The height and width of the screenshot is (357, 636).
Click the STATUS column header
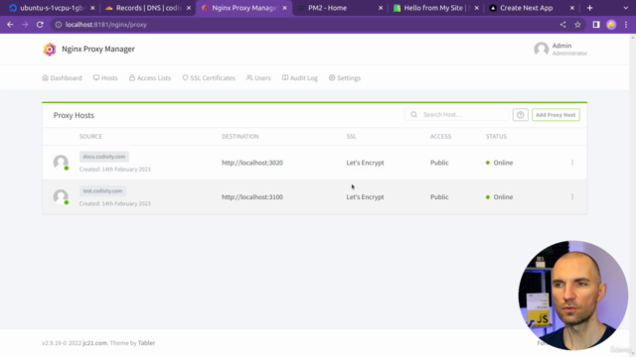point(496,137)
